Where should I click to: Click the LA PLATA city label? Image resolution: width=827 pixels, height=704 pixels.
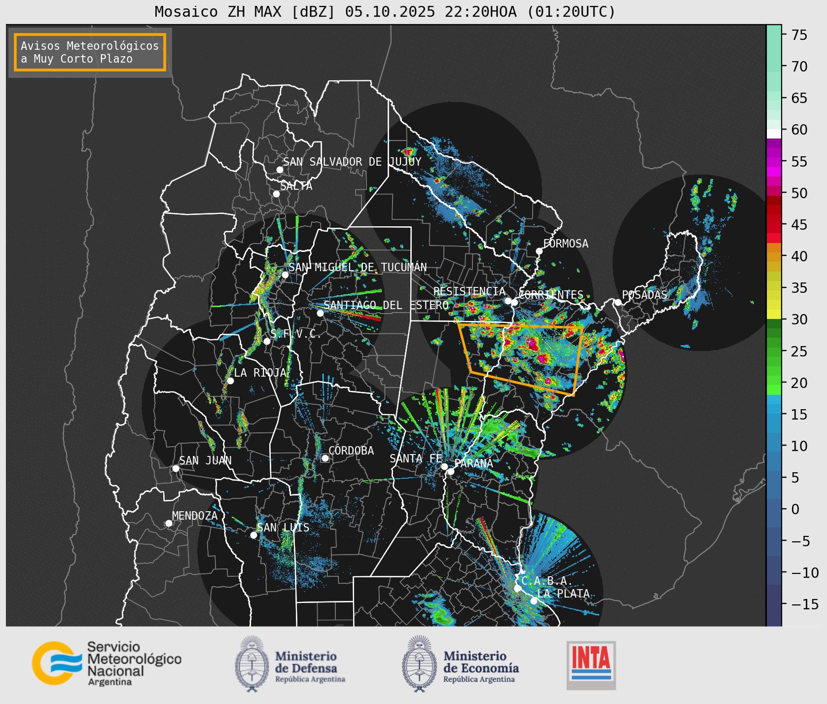point(564,594)
